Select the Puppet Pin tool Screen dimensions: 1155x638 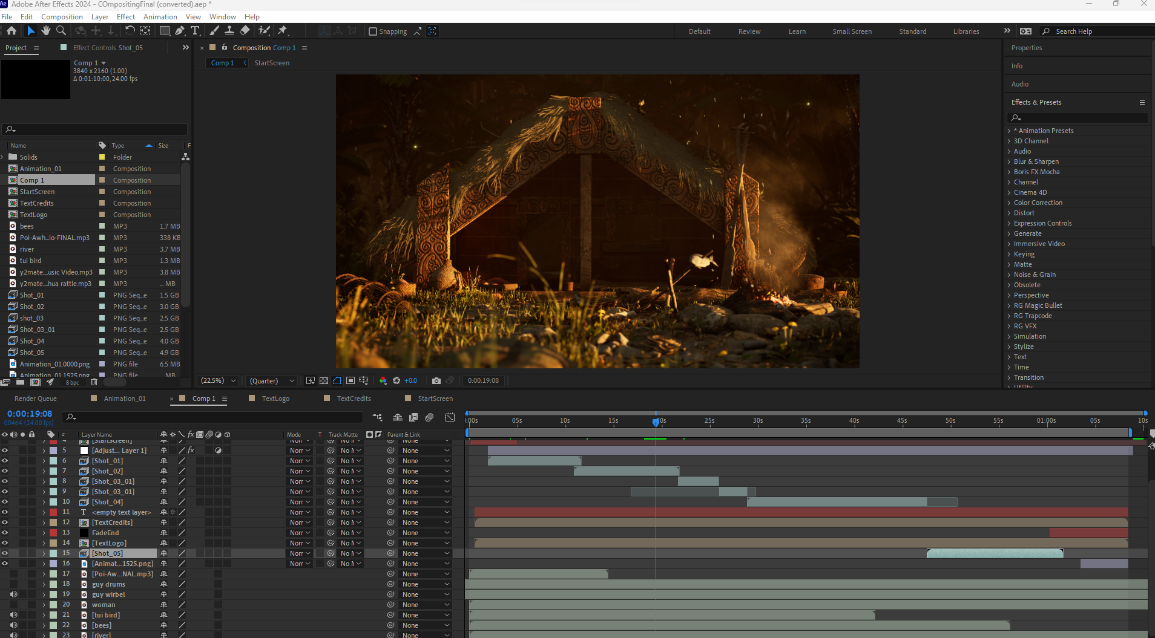283,31
